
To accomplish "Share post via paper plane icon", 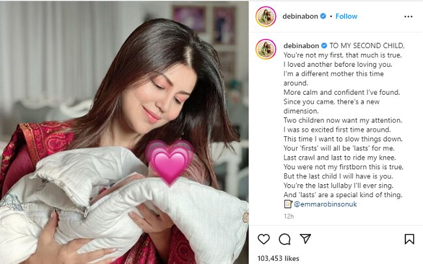I will point(305,239).
